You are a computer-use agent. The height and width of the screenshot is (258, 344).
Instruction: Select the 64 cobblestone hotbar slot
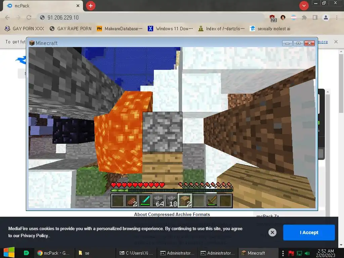coord(159,201)
